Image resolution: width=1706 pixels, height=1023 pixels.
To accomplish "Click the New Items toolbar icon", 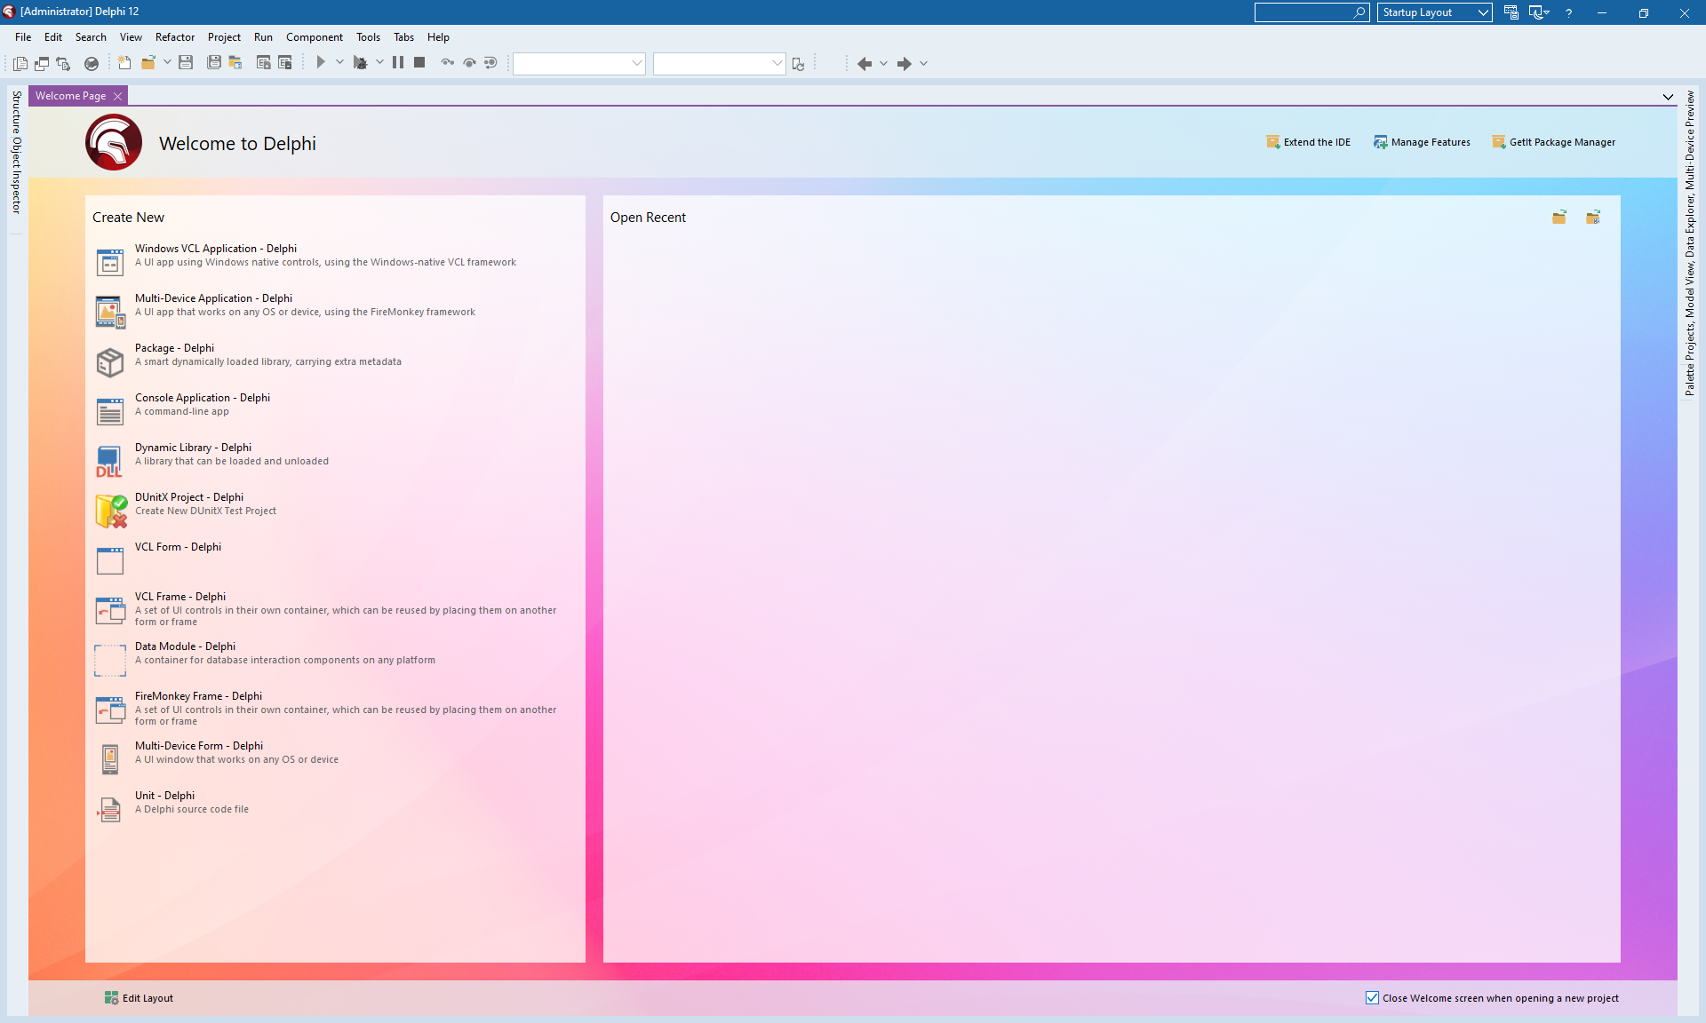I will pyautogui.click(x=124, y=63).
